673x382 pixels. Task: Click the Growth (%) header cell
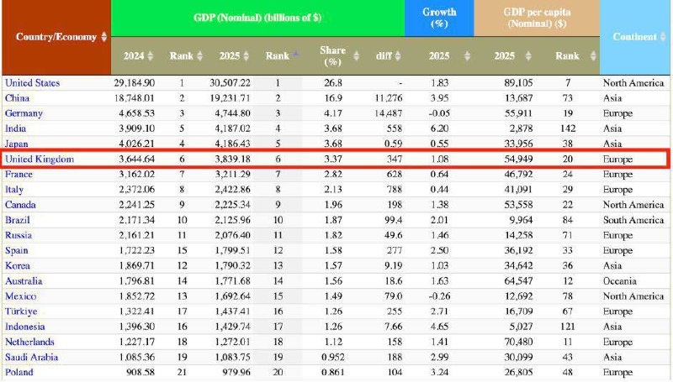(x=439, y=18)
